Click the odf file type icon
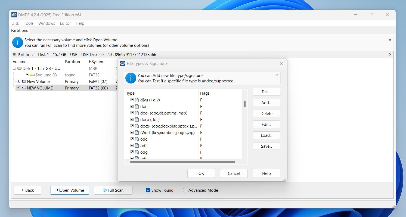Viewport: 406px width, 217px height. pyautogui.click(x=137, y=145)
